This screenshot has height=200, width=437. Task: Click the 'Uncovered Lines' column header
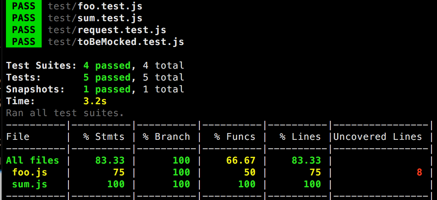click(377, 137)
